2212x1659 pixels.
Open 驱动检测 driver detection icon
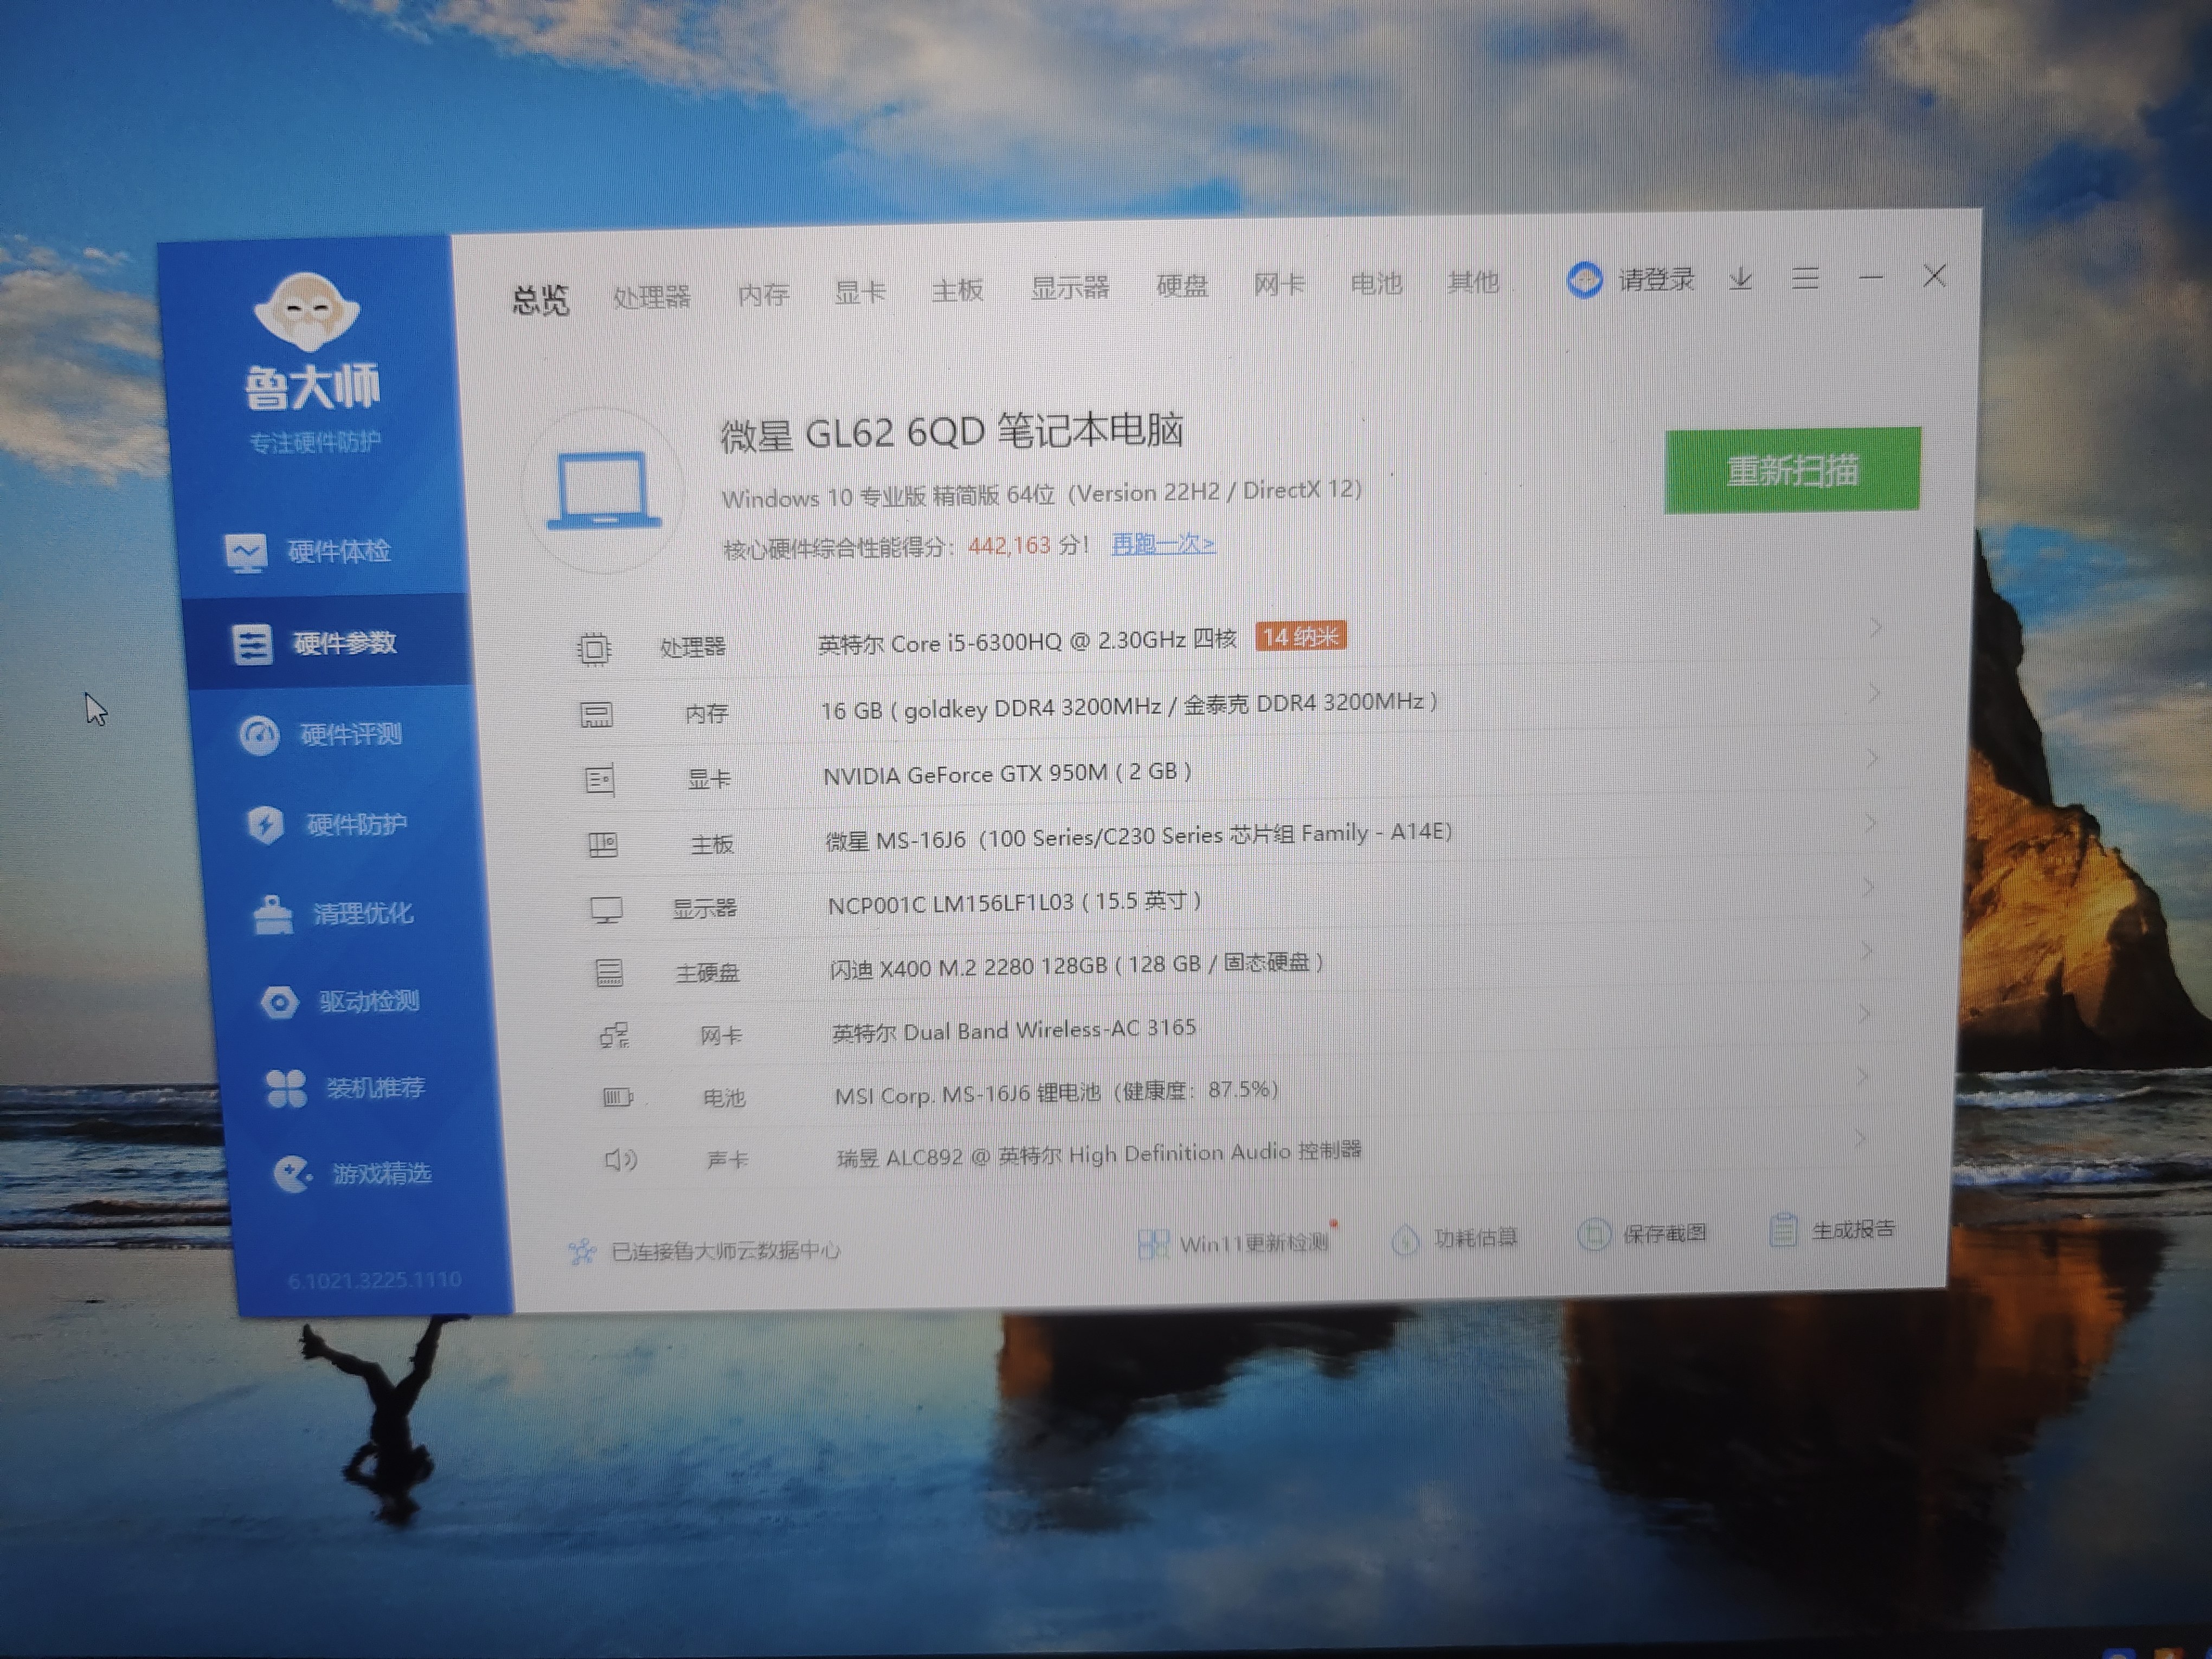(x=279, y=1003)
